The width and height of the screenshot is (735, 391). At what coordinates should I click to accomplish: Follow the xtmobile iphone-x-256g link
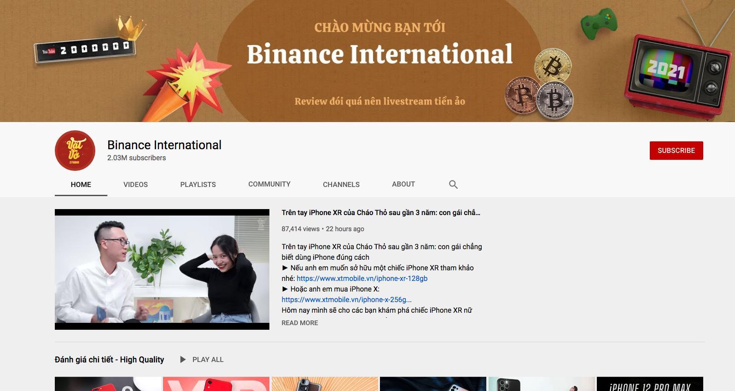point(347,300)
